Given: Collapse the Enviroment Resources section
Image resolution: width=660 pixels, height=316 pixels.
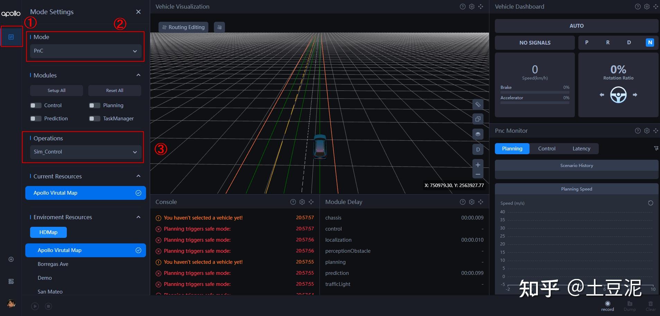Looking at the screenshot, I should point(138,217).
